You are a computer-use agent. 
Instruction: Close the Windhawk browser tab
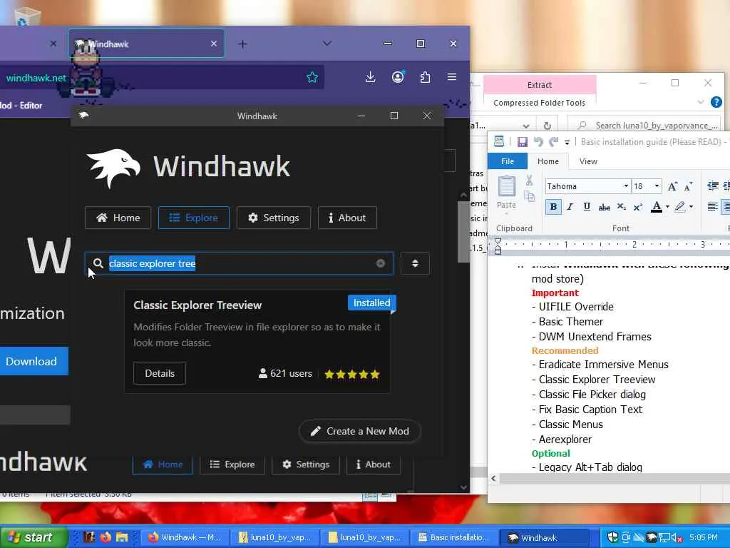click(214, 44)
